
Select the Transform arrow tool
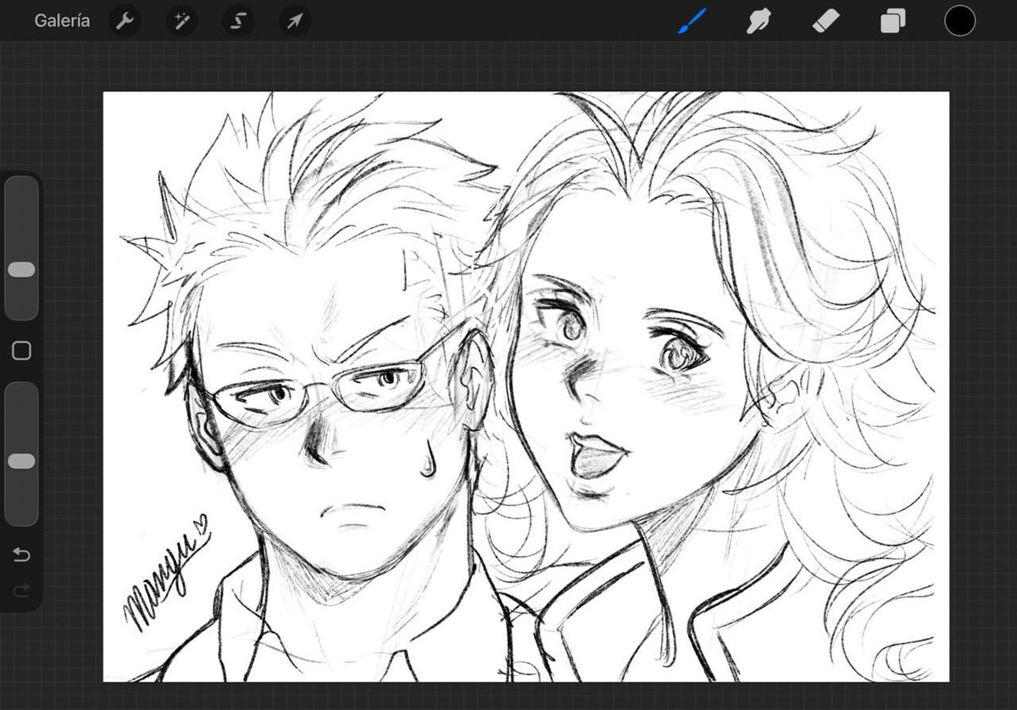[x=295, y=21]
